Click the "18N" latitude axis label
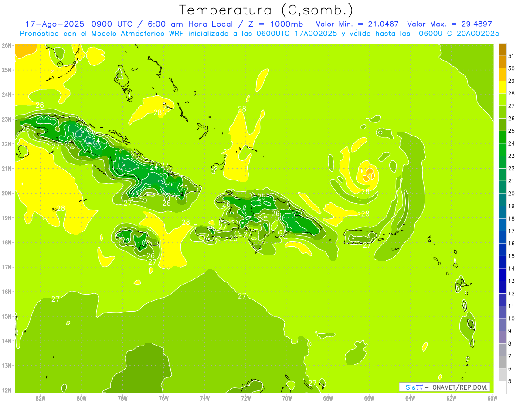Image resolution: width=523 pixels, height=404 pixels. [x=6, y=242]
